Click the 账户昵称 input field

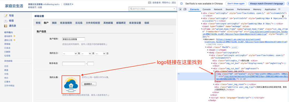point(74,39)
